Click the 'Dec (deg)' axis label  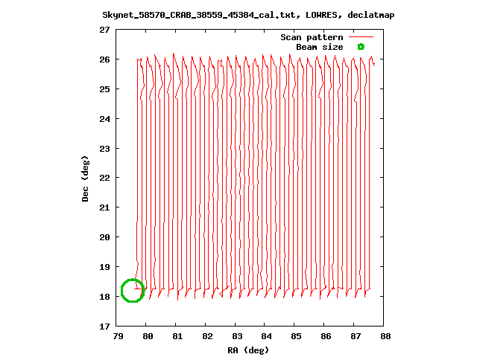(x=85, y=178)
